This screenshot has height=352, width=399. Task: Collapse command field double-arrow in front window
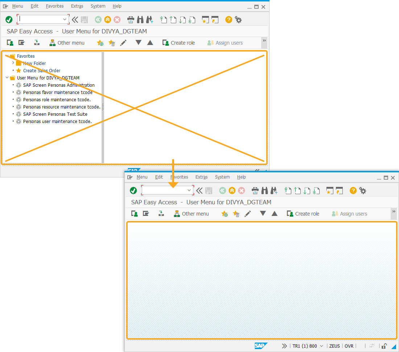(x=199, y=191)
